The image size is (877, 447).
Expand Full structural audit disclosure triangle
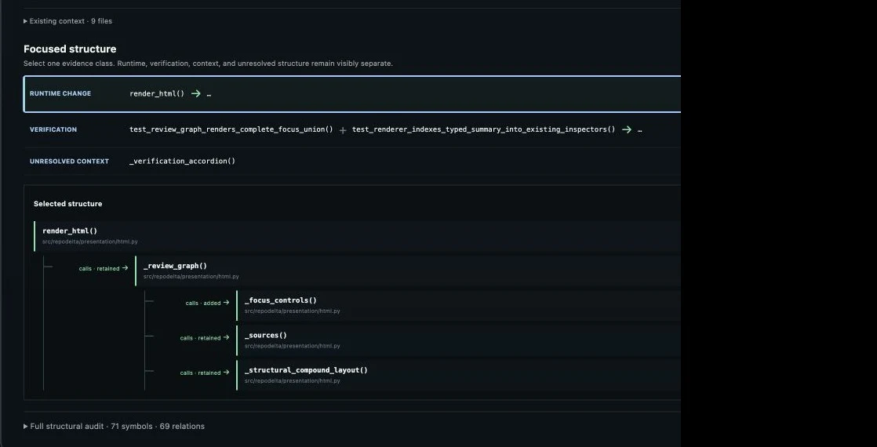tap(26, 427)
